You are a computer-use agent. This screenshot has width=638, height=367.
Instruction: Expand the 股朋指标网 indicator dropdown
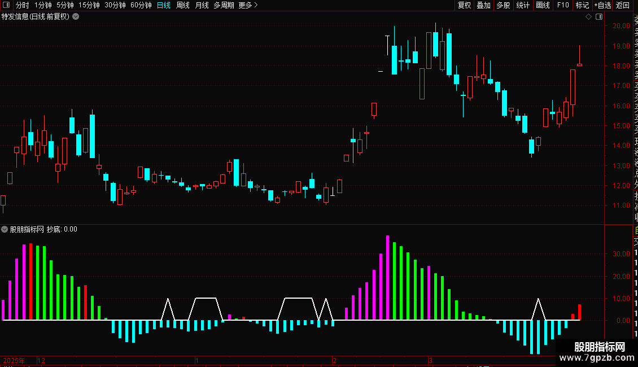point(5,229)
